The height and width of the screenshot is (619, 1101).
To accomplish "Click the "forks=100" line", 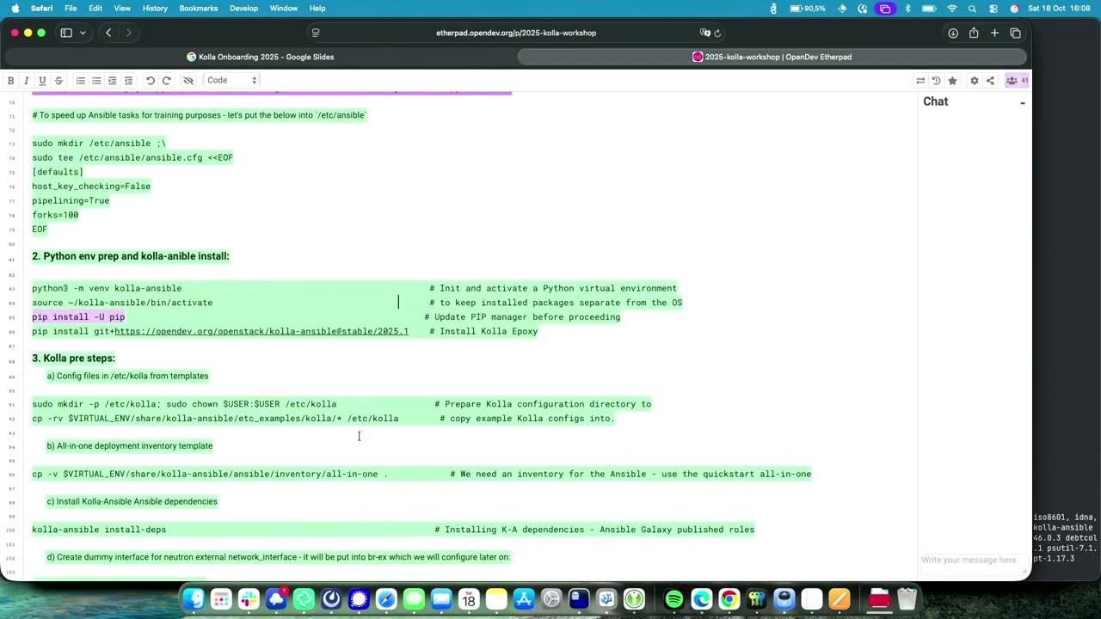I will point(55,215).
